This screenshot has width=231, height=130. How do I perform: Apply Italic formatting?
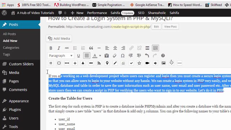coord(59,48)
